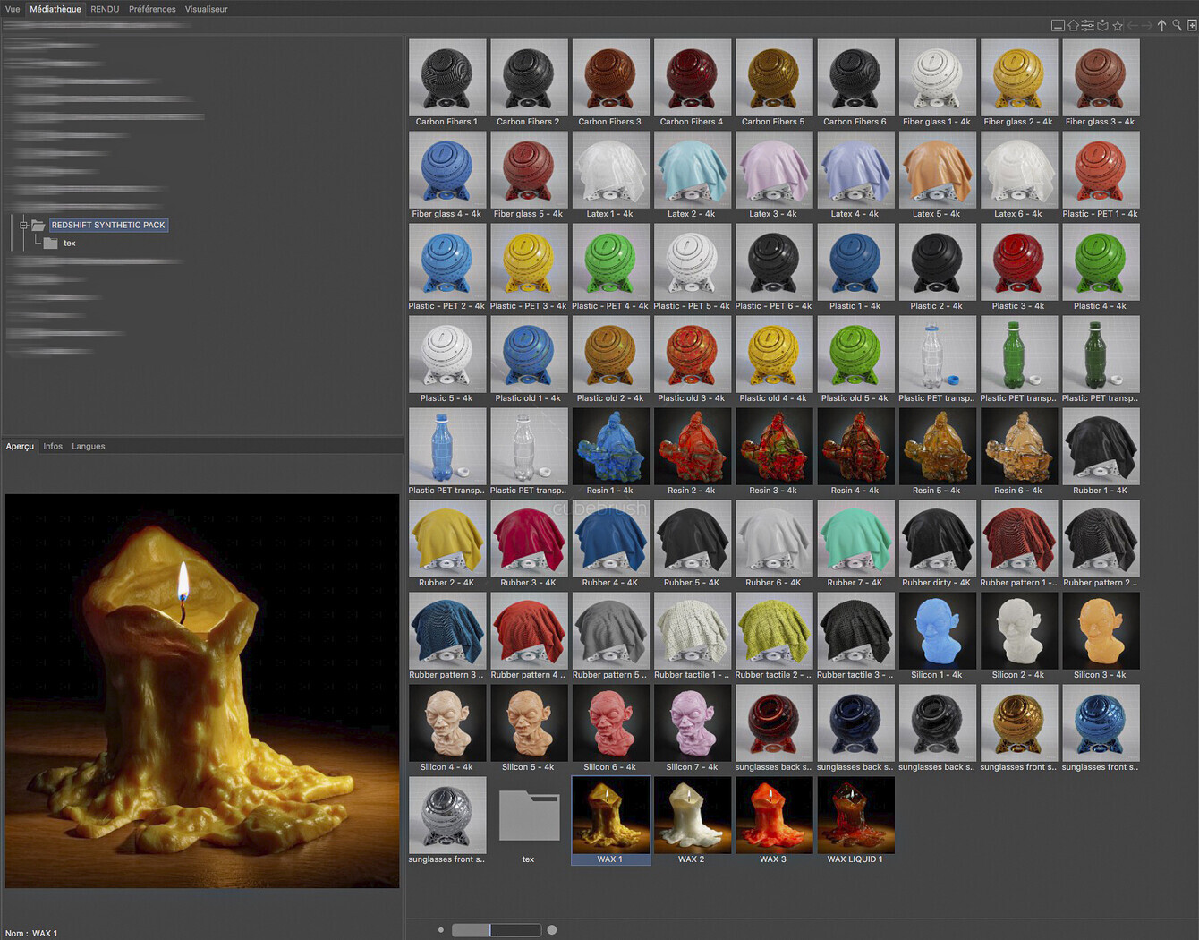The width and height of the screenshot is (1199, 940).
Task: Click the forward arrow navigation icon
Action: (x=1147, y=26)
